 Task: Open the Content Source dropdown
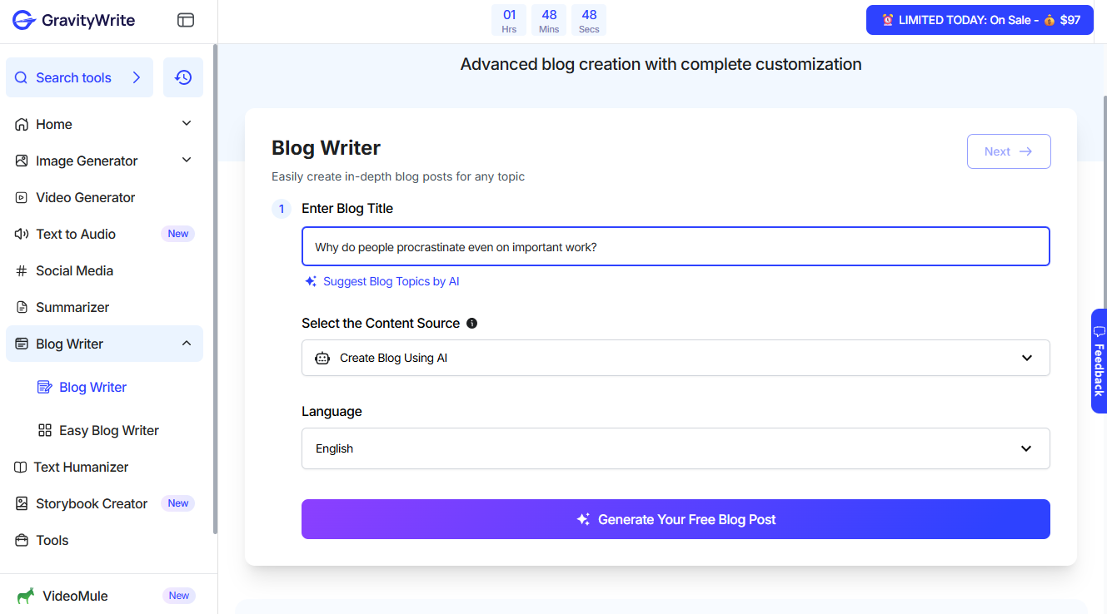pos(676,358)
